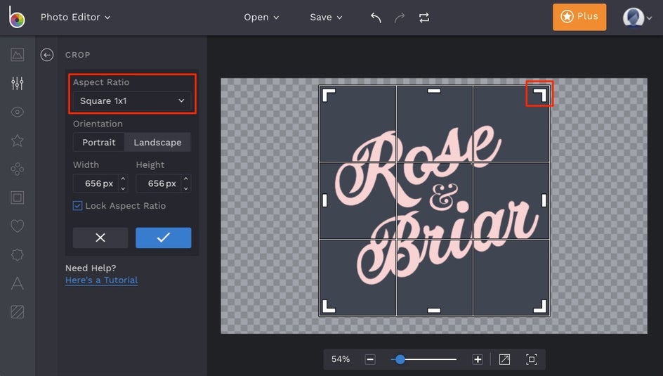The width and height of the screenshot is (663, 376).
Task: Click the Width pixel input field
Action: (x=94, y=183)
